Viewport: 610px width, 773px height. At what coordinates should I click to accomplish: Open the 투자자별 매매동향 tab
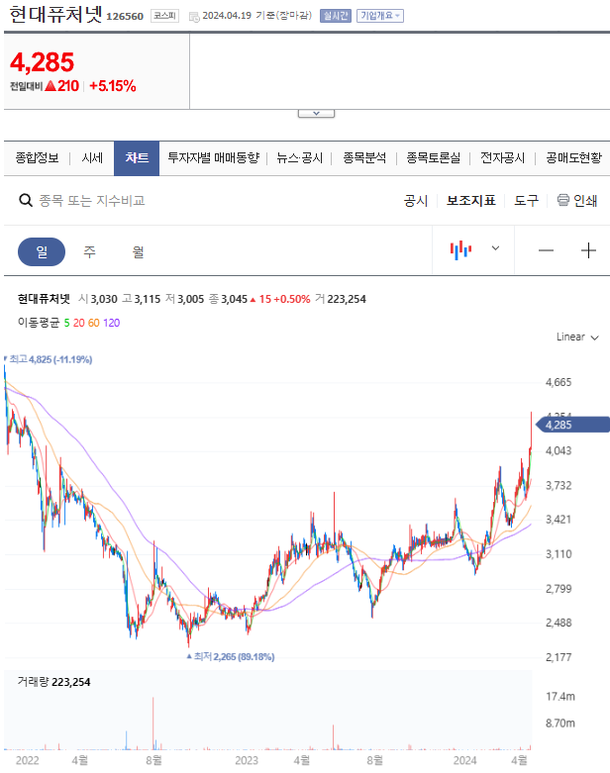(x=213, y=157)
